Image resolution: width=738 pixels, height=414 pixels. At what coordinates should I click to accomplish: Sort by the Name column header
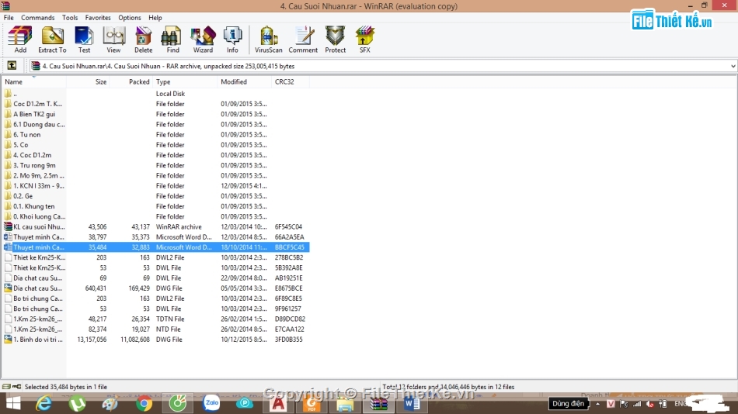tap(34, 81)
